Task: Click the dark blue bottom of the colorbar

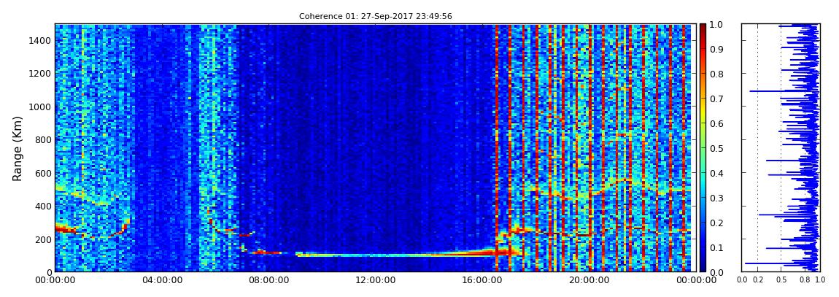Action: pyautogui.click(x=703, y=265)
